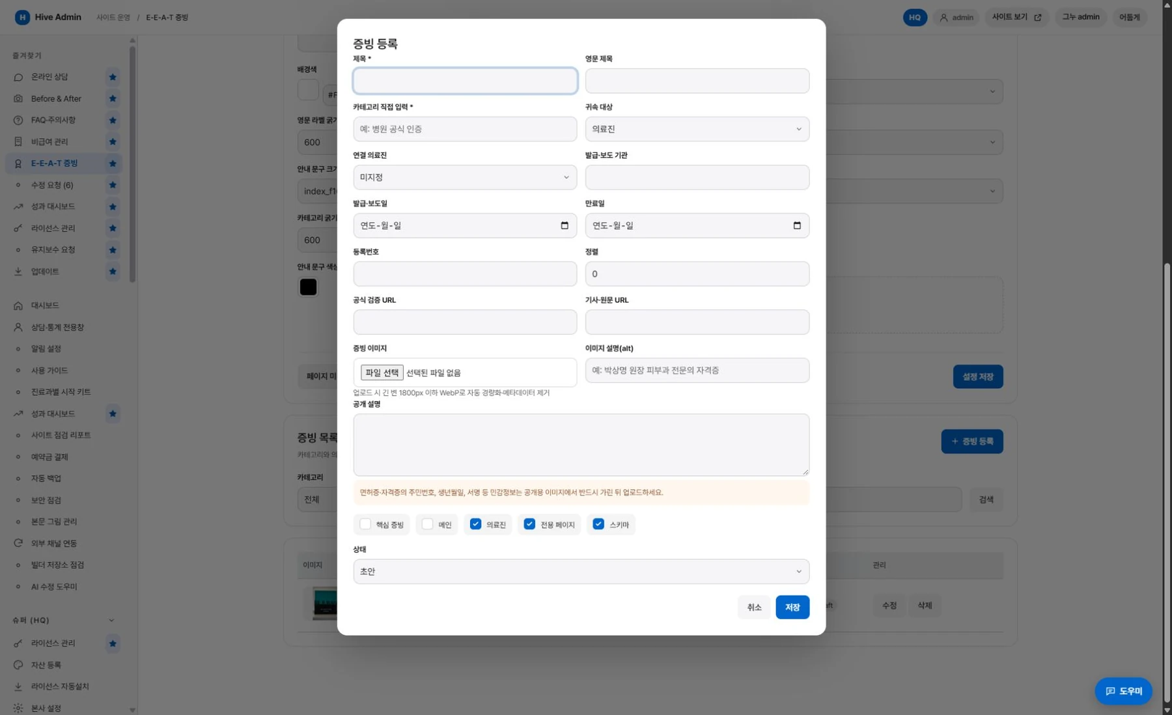Open 자동 백업 from the sidebar
The width and height of the screenshot is (1172, 715).
[x=46, y=479]
